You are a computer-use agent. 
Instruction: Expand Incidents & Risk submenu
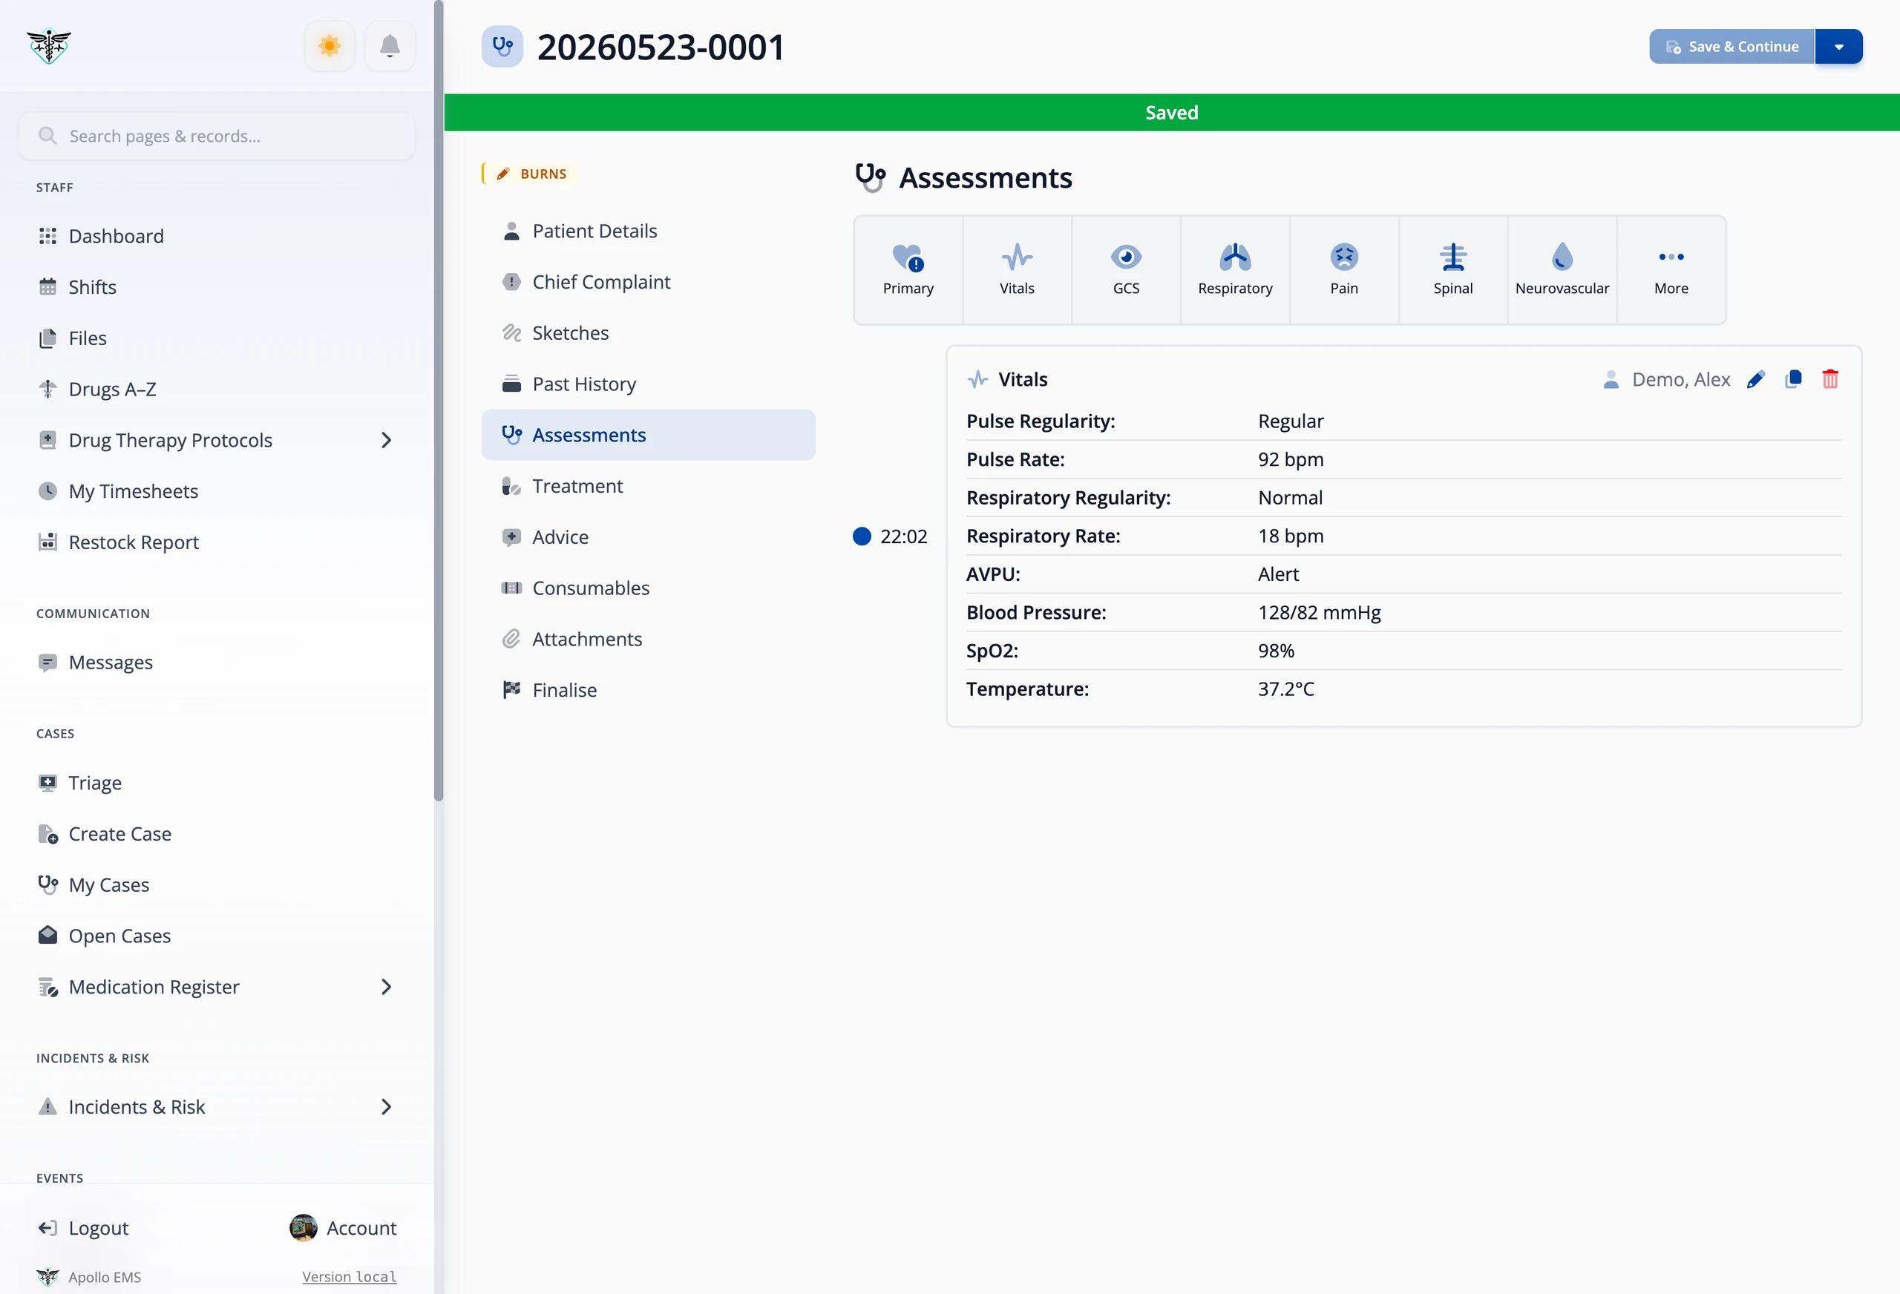point(387,1107)
